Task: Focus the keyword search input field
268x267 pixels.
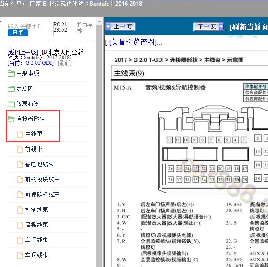Action: [24, 26]
